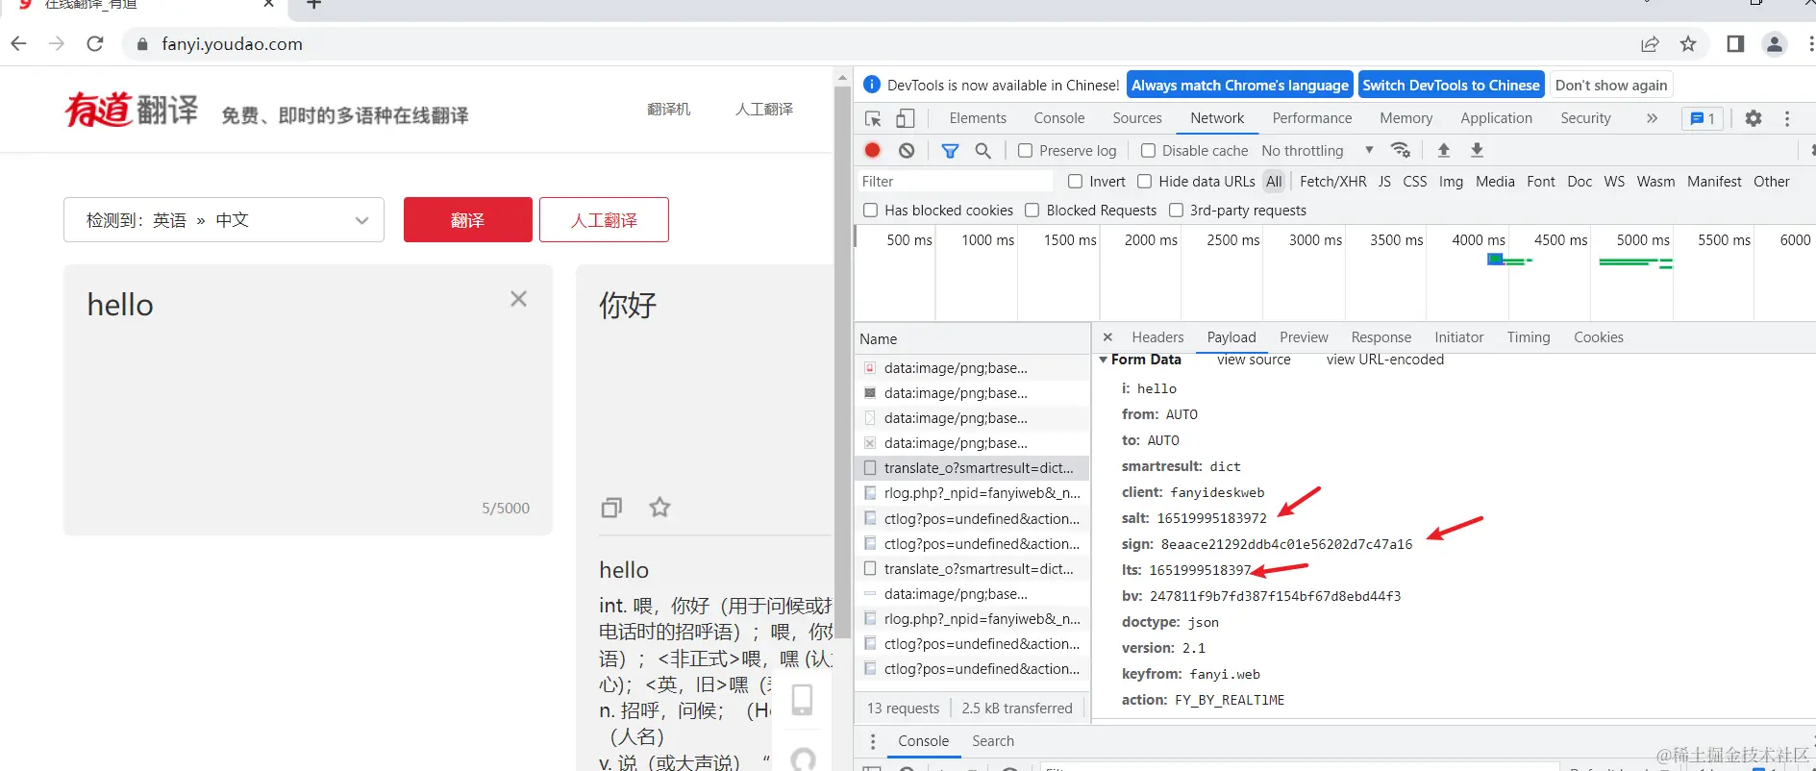The image size is (1816, 771).
Task: Open the issues counter badge
Action: coord(1703,118)
